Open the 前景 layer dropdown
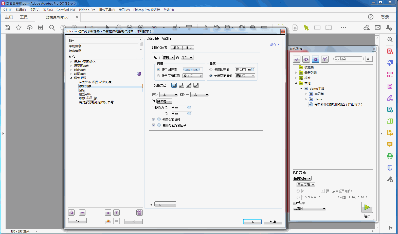398x234 pixels. pyautogui.click(x=187, y=58)
